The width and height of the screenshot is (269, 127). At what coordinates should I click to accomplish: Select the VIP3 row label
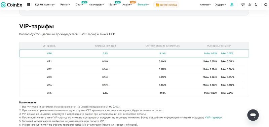pyautogui.click(x=49, y=77)
